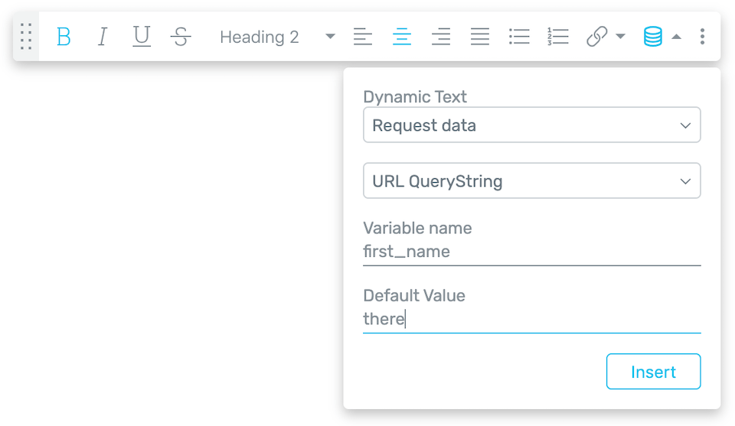The image size is (735, 426).
Task: Open the more options vertical dots menu
Action: (702, 37)
